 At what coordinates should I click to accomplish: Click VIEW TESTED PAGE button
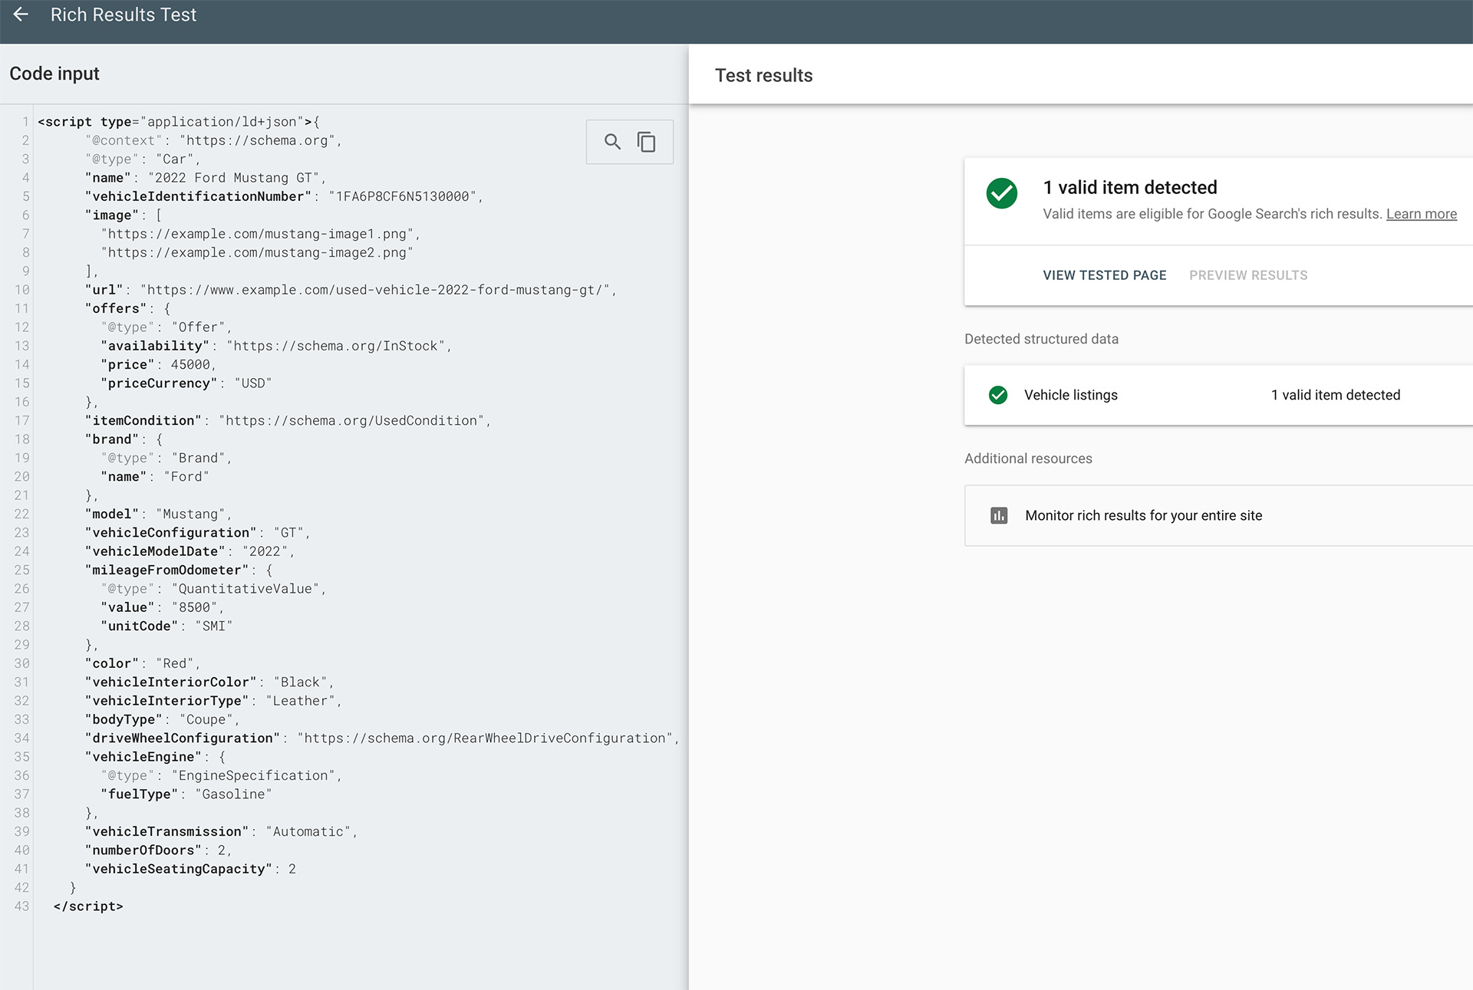pyautogui.click(x=1104, y=275)
